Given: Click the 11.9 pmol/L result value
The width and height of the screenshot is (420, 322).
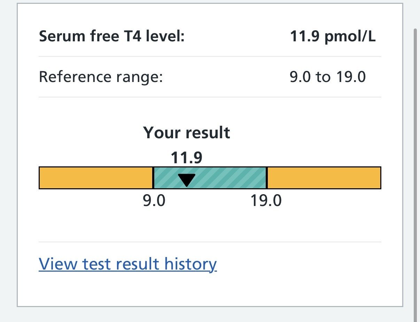Looking at the screenshot, I should coord(333,36).
